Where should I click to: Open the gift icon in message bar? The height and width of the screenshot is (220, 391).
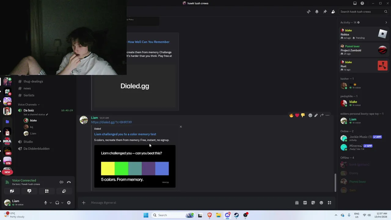point(297,203)
